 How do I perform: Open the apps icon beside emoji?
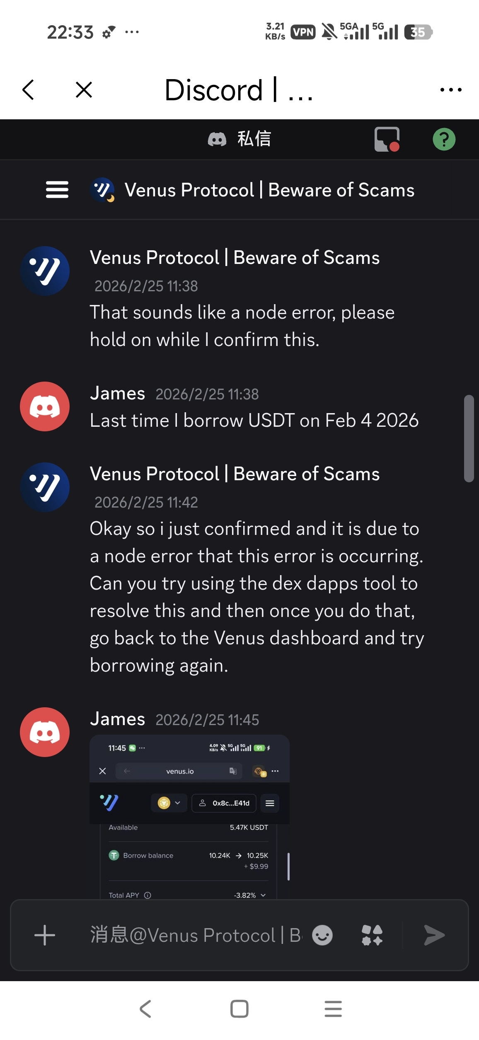(372, 935)
